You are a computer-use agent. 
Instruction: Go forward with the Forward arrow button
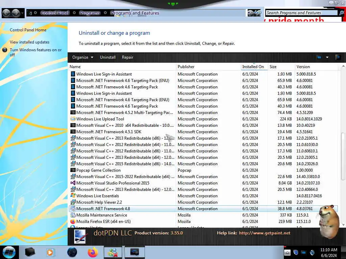(16, 13)
